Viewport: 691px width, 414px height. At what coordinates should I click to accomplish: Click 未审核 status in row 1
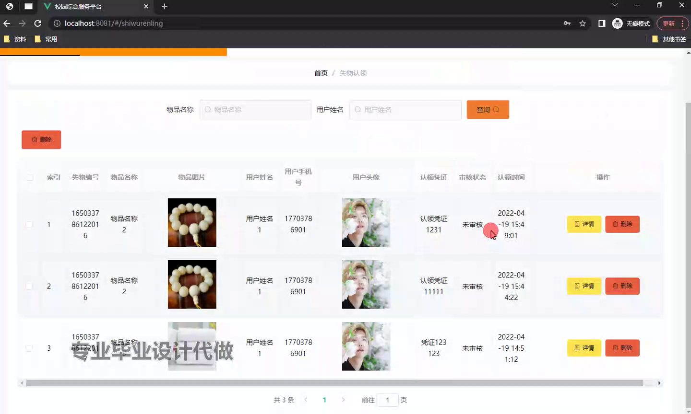coord(472,224)
